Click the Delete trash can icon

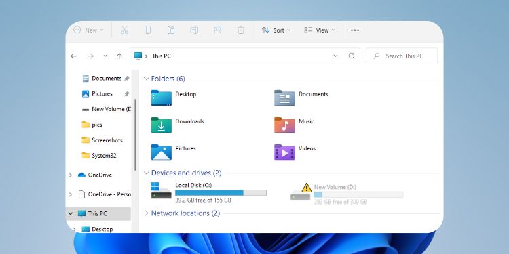[x=241, y=30]
